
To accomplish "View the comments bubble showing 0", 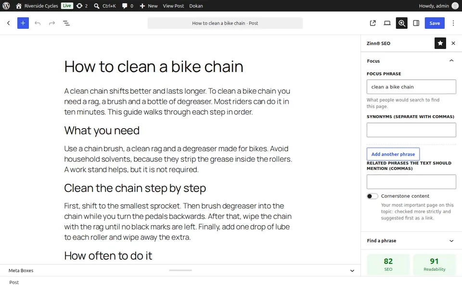I will tap(128, 6).
